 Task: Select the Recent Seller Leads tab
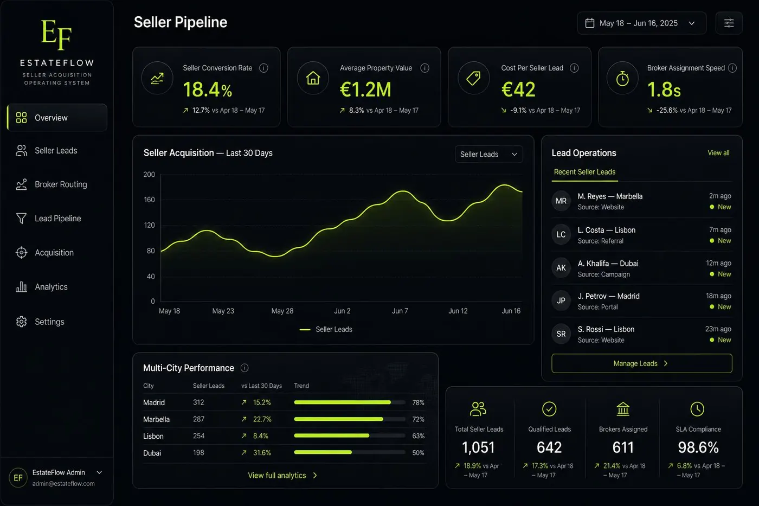point(584,172)
